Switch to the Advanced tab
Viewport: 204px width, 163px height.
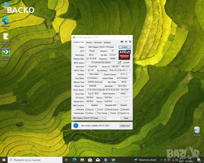pyautogui.click(x=98, y=42)
